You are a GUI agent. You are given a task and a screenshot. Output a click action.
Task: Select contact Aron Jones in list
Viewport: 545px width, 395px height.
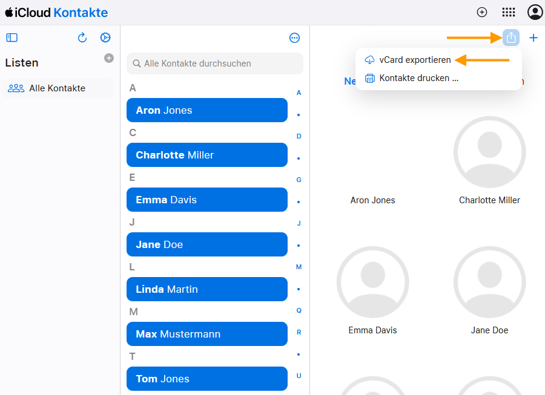tap(207, 110)
